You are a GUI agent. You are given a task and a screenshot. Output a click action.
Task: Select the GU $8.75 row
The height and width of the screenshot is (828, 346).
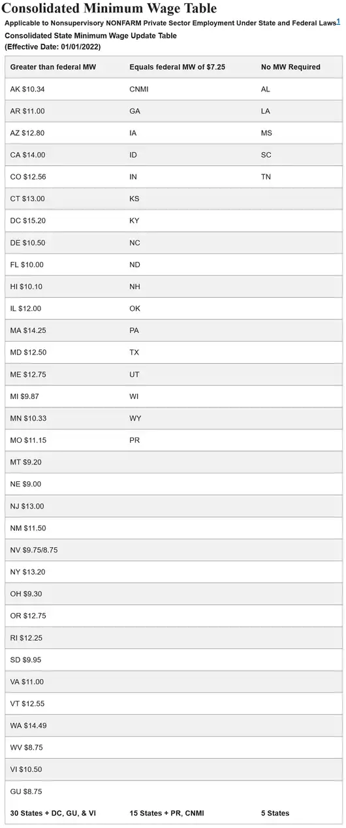(173, 791)
